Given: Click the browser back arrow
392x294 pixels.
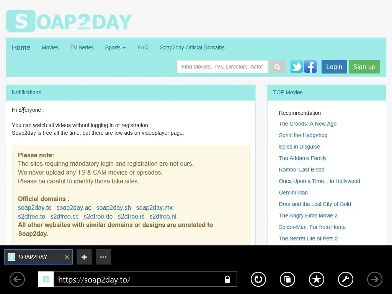Looking at the screenshot, I should pyautogui.click(x=17, y=279).
